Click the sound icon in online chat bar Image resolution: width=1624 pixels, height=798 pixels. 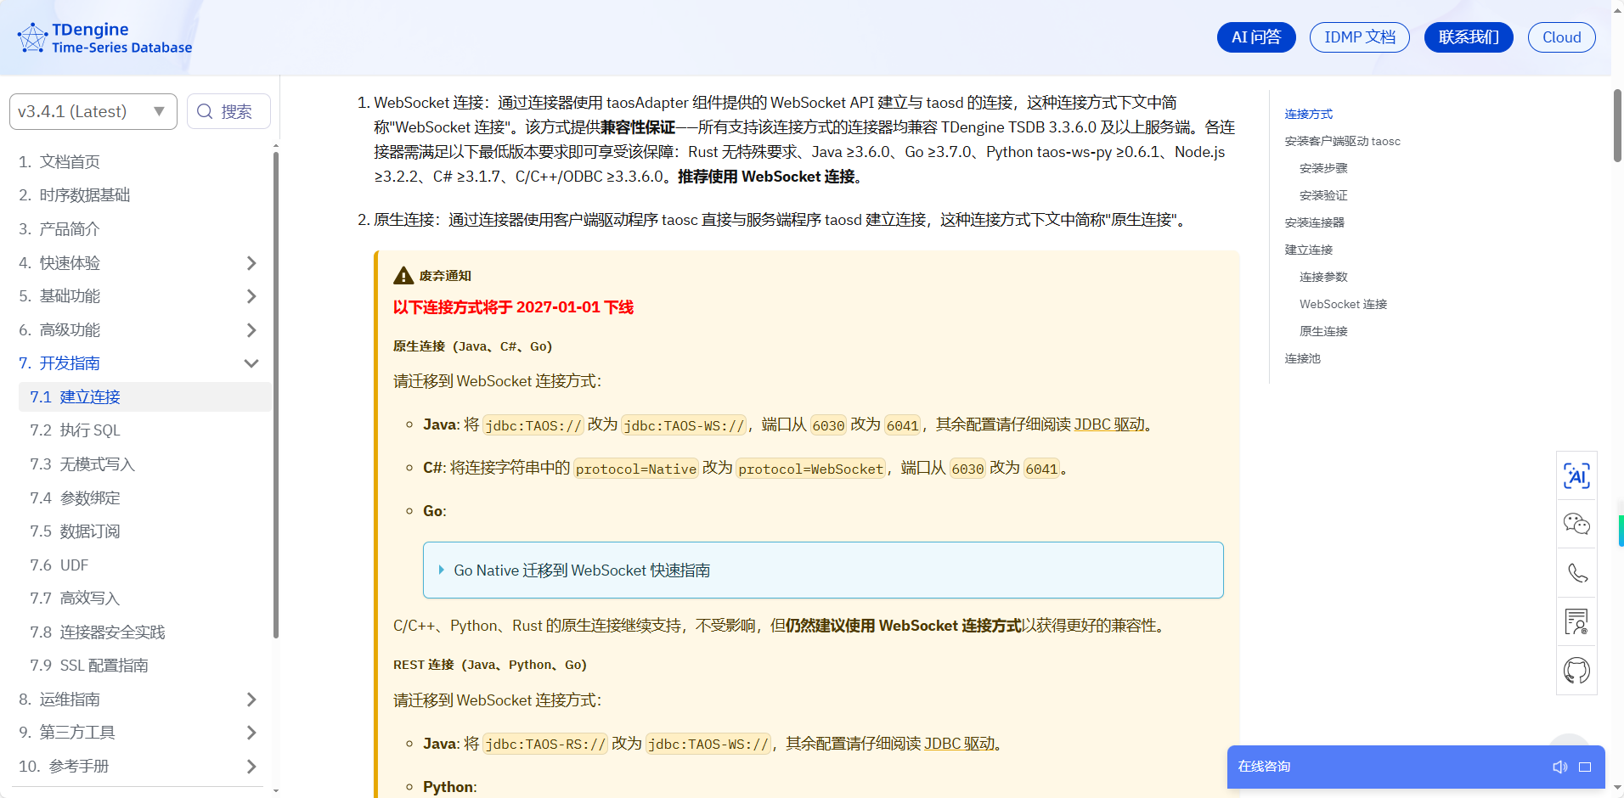[x=1559, y=767]
